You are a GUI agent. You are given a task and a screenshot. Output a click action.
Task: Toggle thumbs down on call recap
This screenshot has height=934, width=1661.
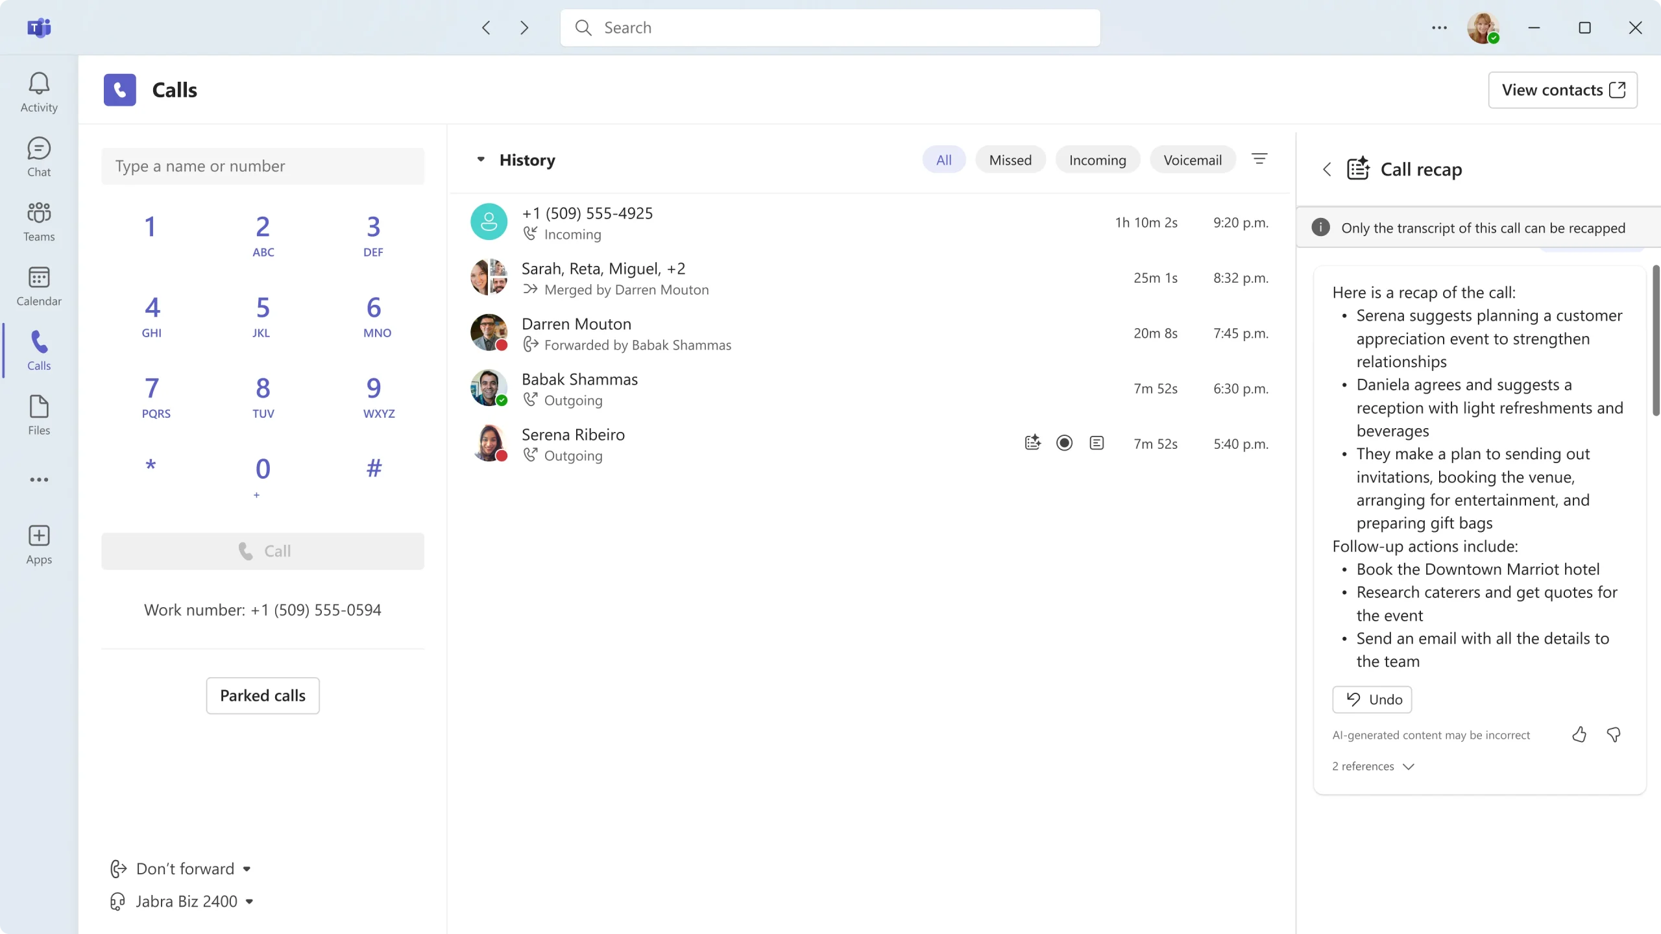(x=1614, y=734)
